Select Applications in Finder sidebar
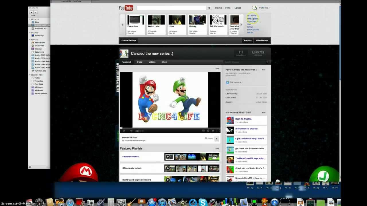The image size is (367, 206). click(x=40, y=43)
